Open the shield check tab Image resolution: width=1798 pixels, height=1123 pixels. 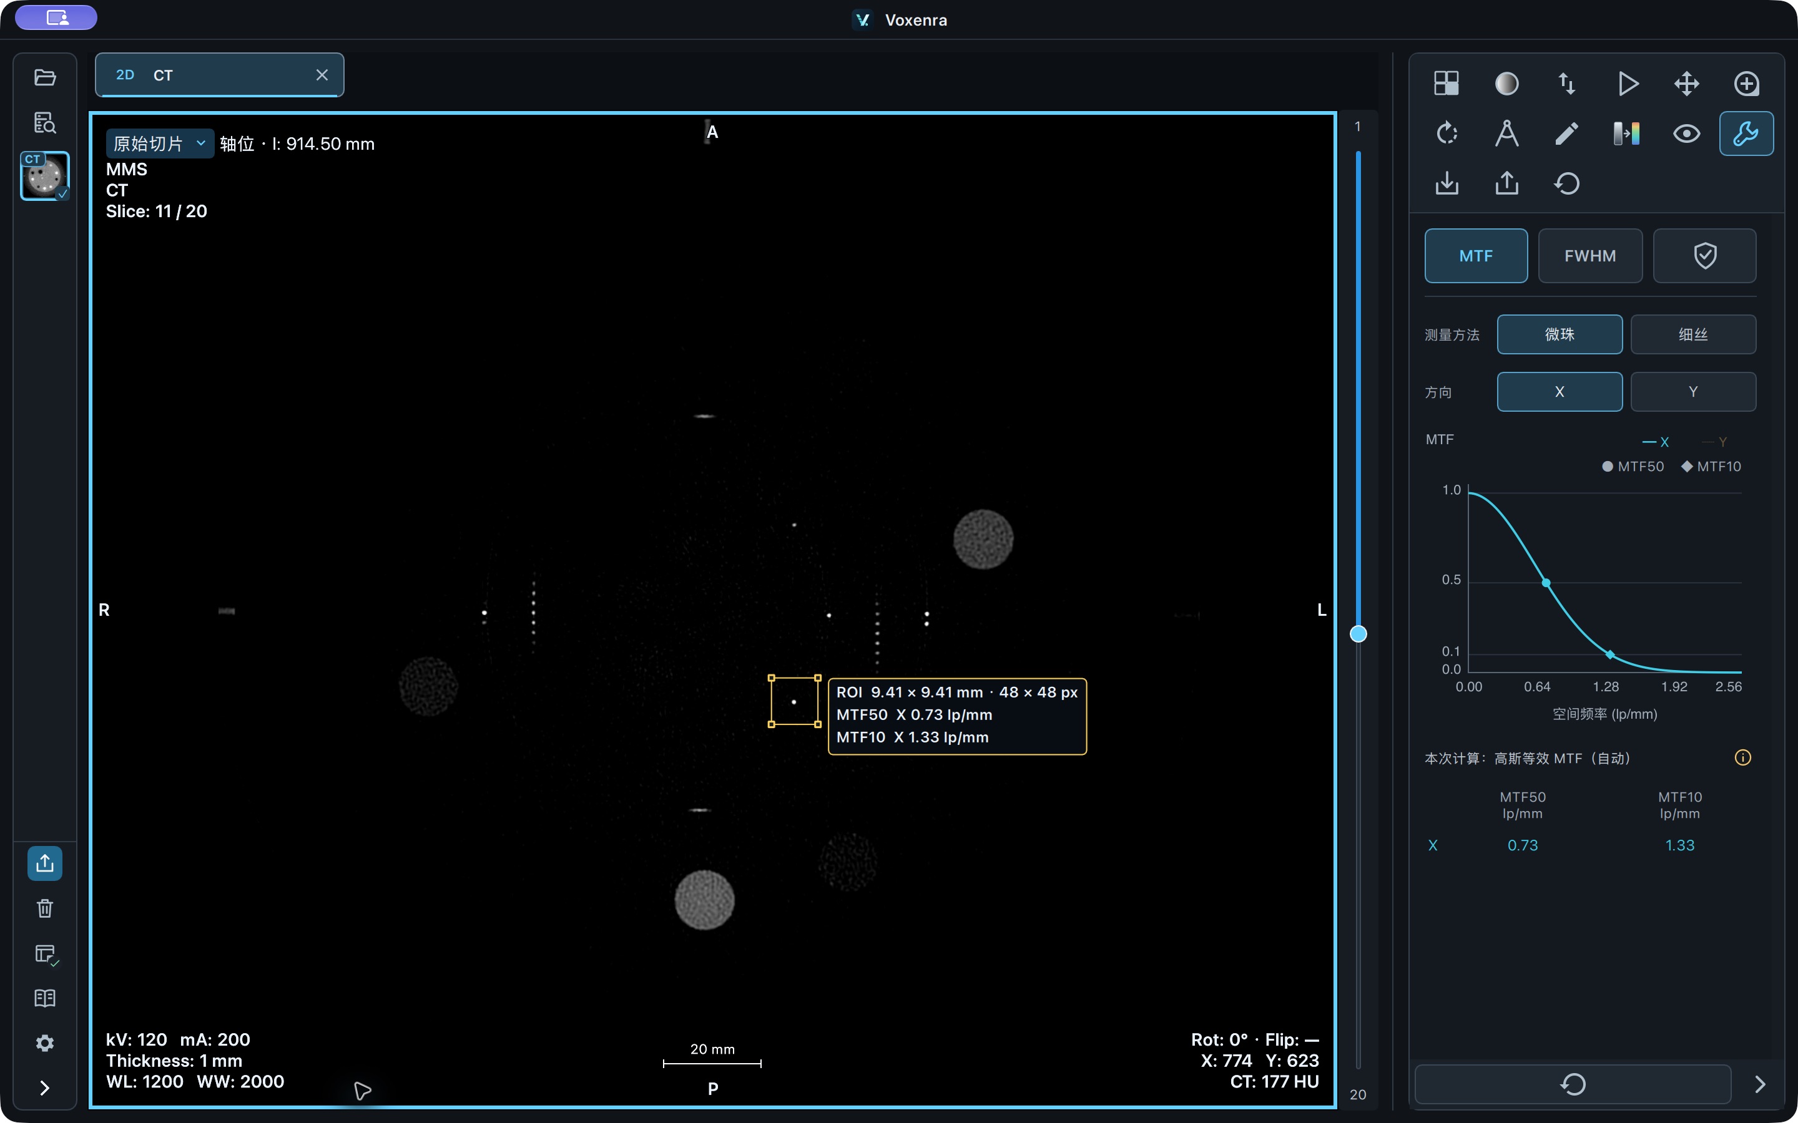tap(1704, 256)
